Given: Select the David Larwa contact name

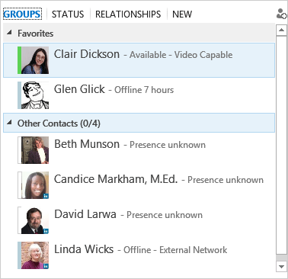Looking at the screenshot, I should coord(85,214).
